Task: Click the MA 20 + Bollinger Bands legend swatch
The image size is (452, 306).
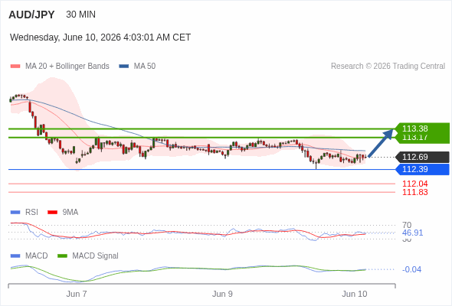Action: point(15,67)
